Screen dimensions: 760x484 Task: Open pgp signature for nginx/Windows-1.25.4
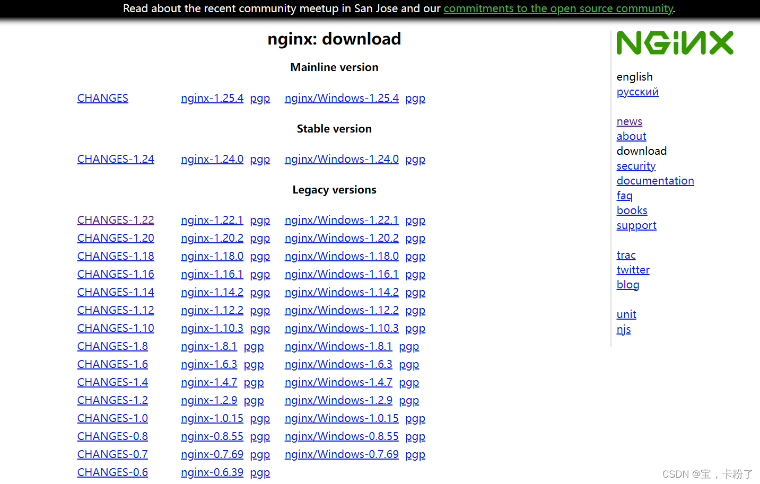coord(415,99)
